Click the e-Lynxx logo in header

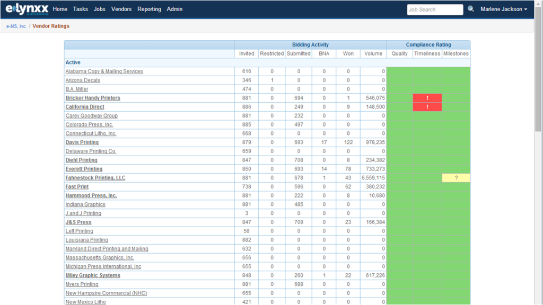coord(27,10)
